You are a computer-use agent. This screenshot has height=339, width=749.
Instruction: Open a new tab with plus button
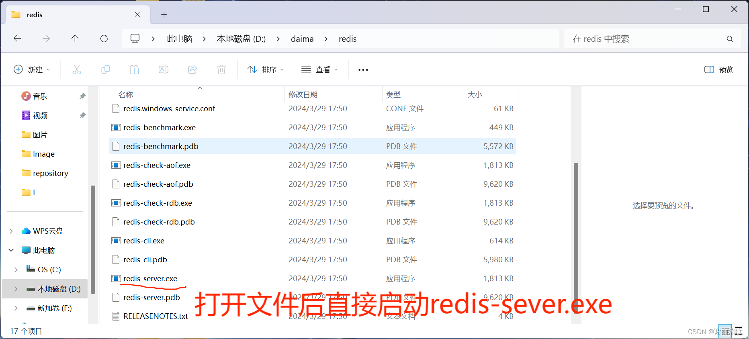tap(164, 15)
